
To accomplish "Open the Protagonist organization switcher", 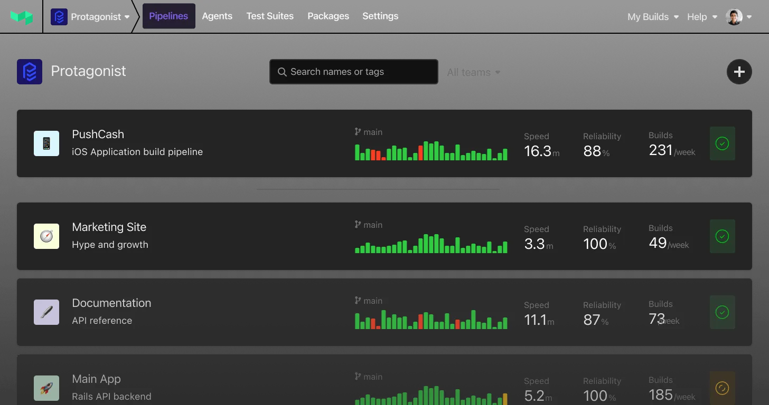I will click(90, 17).
